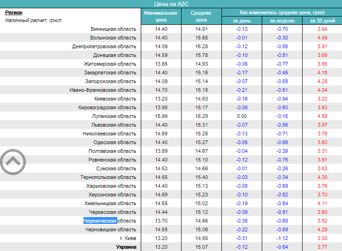This screenshot has width=342, height=251.
Task: Click the 'за 30 дней' column header
Action: [x=322, y=21]
